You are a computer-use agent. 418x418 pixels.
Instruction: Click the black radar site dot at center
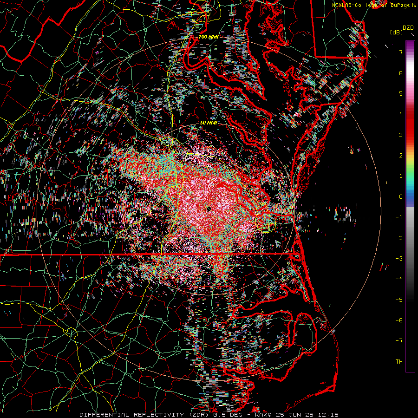(209, 209)
